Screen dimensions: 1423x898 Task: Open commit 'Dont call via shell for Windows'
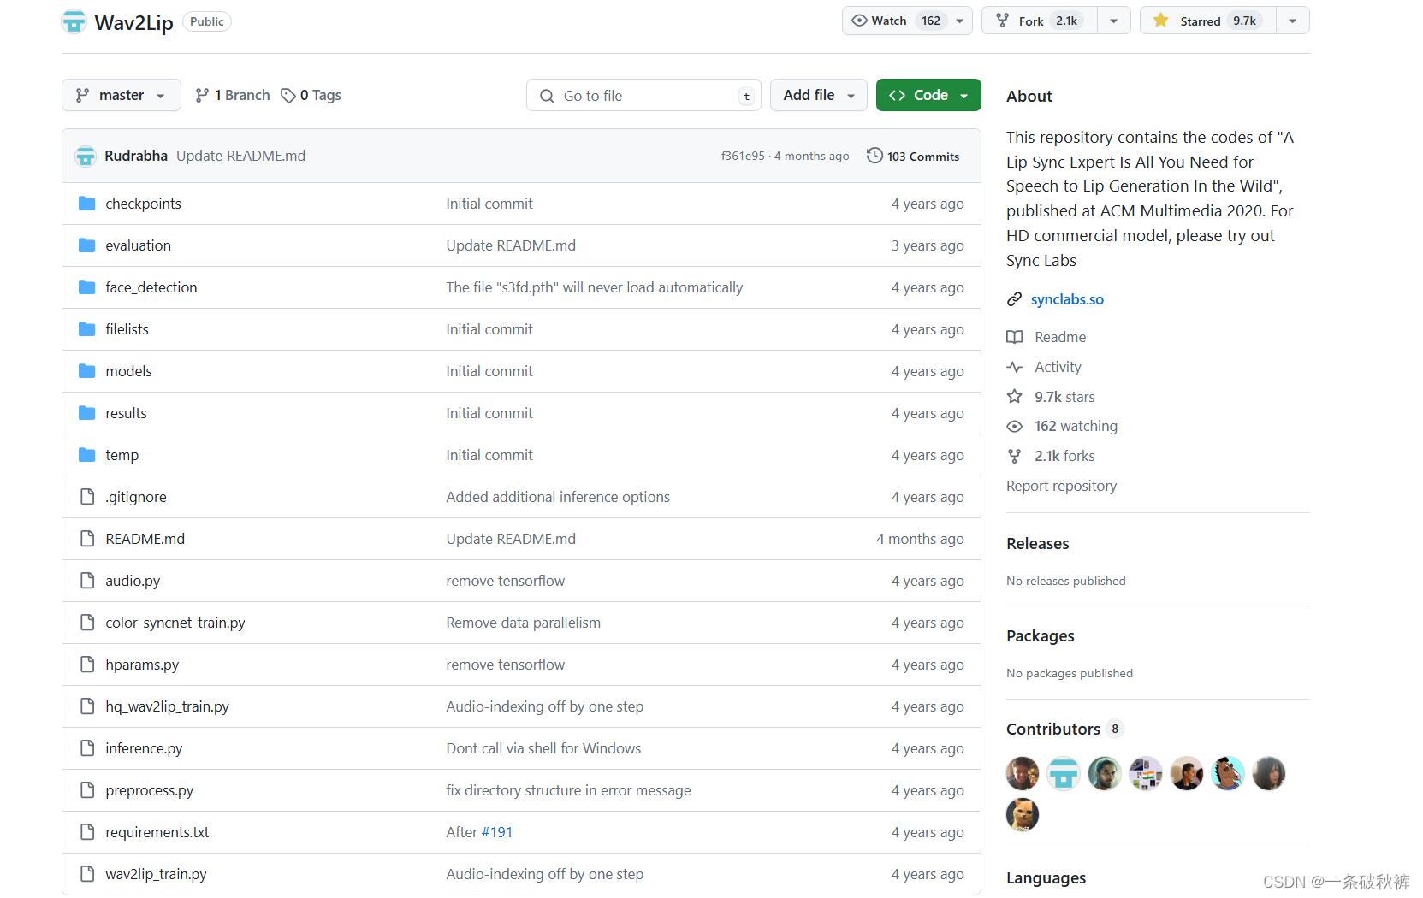(543, 748)
